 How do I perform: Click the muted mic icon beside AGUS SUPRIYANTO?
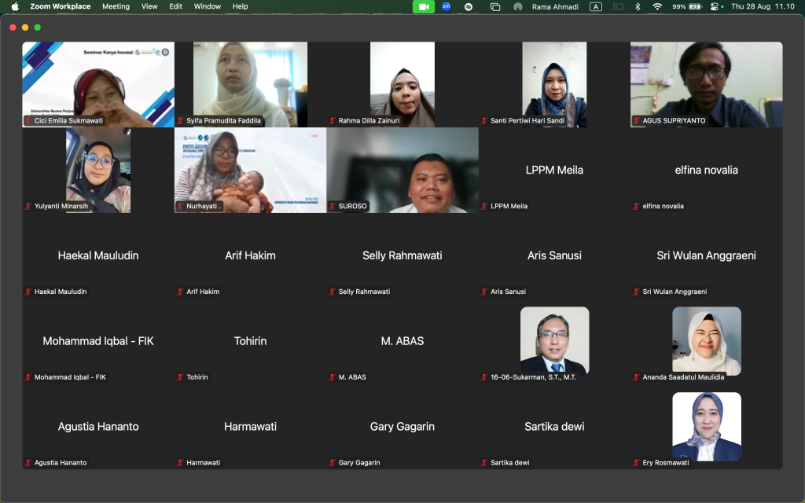click(636, 120)
